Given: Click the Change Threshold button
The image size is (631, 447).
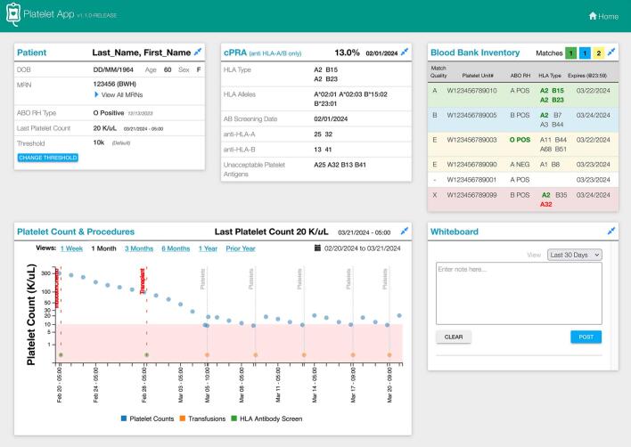Looking at the screenshot, I should [47, 158].
